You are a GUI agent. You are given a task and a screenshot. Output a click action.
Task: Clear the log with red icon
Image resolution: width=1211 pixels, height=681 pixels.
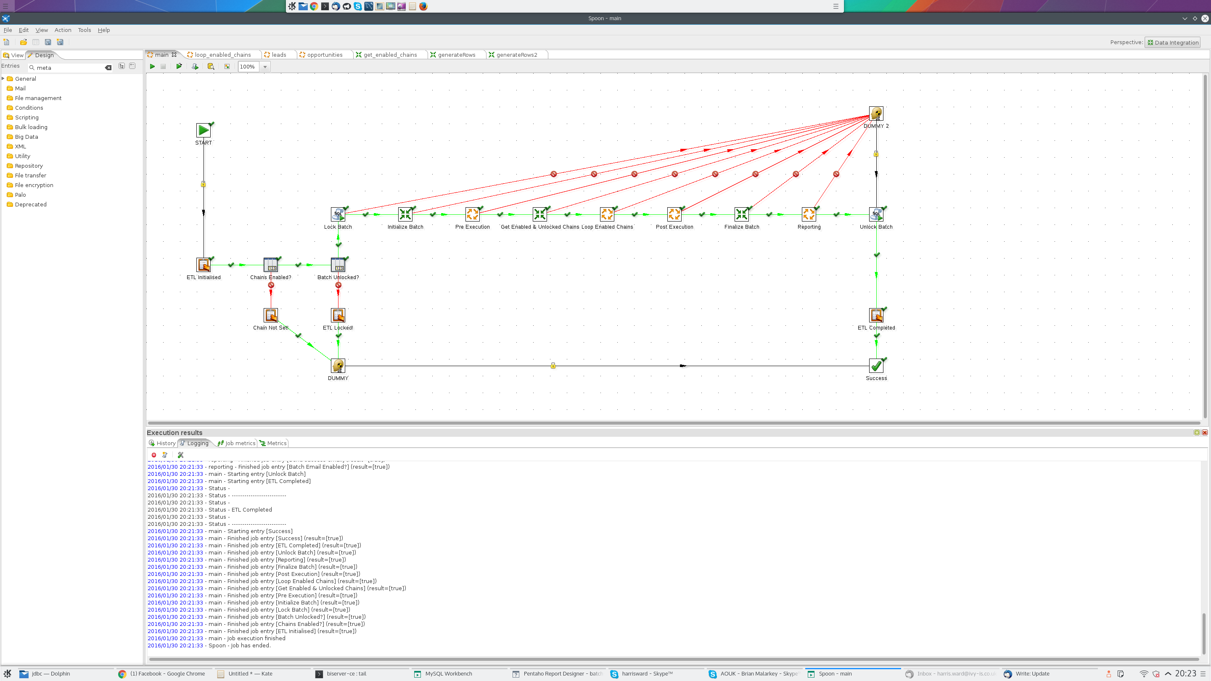point(154,455)
